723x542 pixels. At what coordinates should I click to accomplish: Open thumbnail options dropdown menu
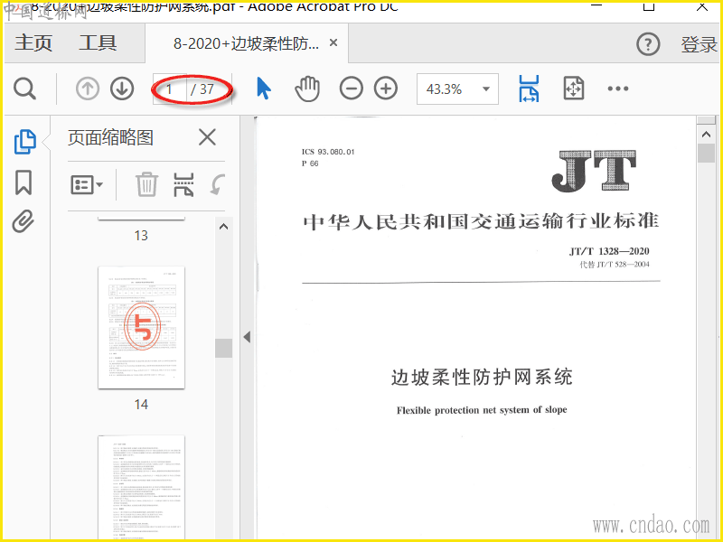[87, 185]
